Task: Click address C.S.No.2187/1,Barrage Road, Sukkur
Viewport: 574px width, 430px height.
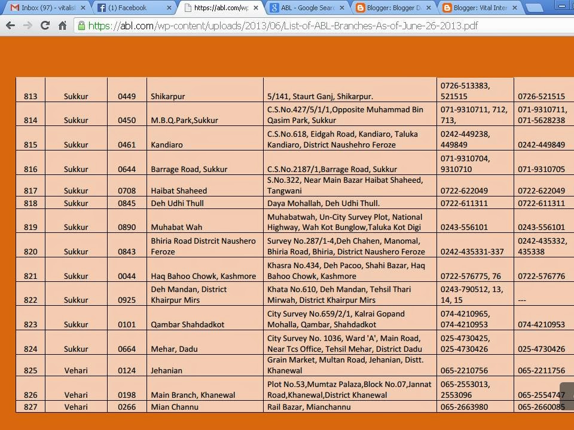Action: coord(332,169)
